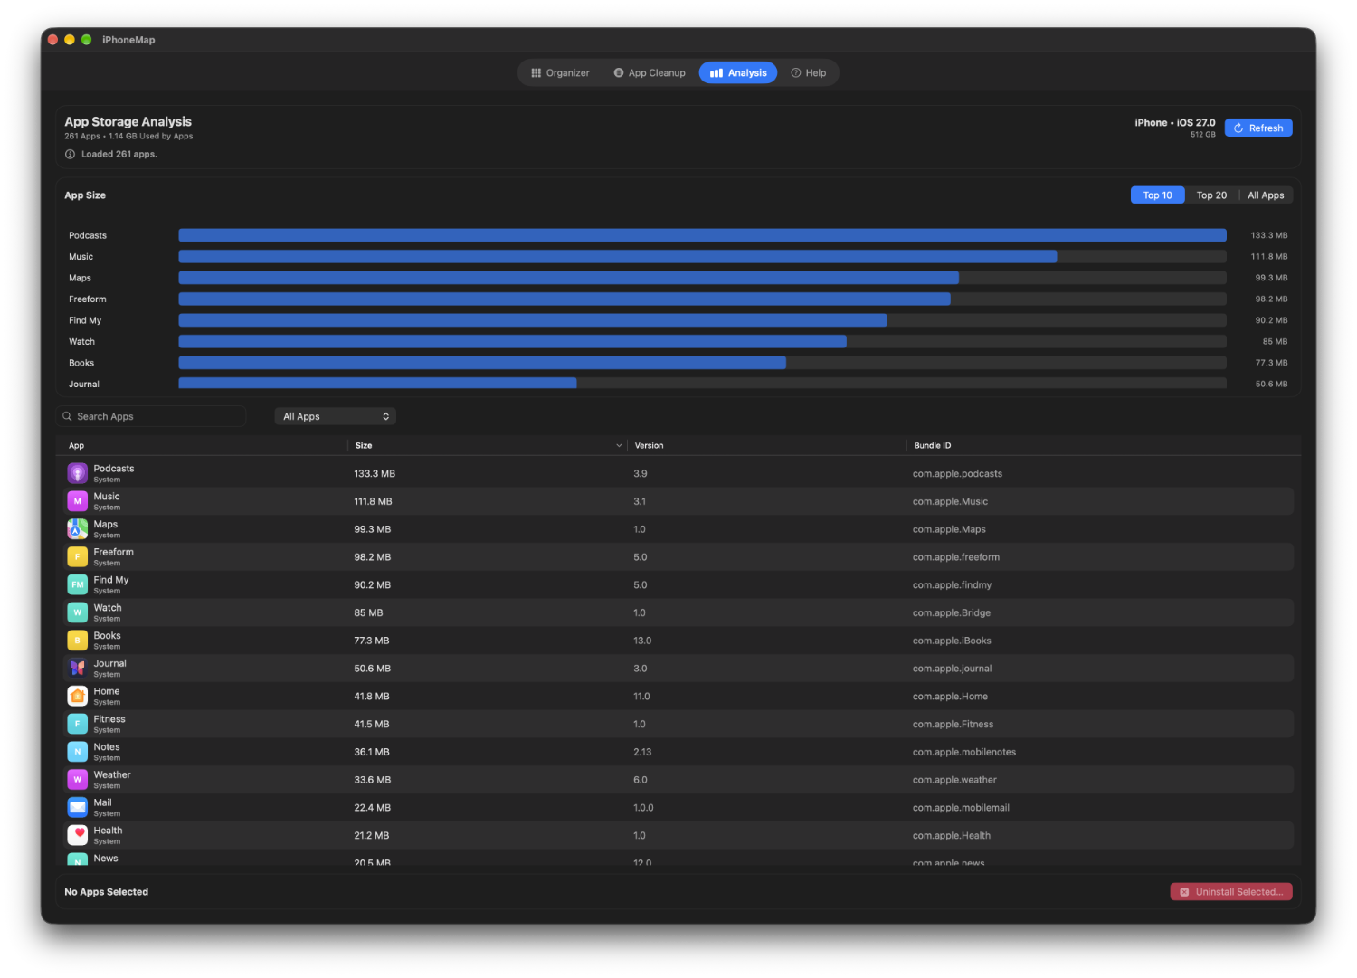Sort by the App column header
Viewport: 1357px width, 978px height.
[203, 445]
